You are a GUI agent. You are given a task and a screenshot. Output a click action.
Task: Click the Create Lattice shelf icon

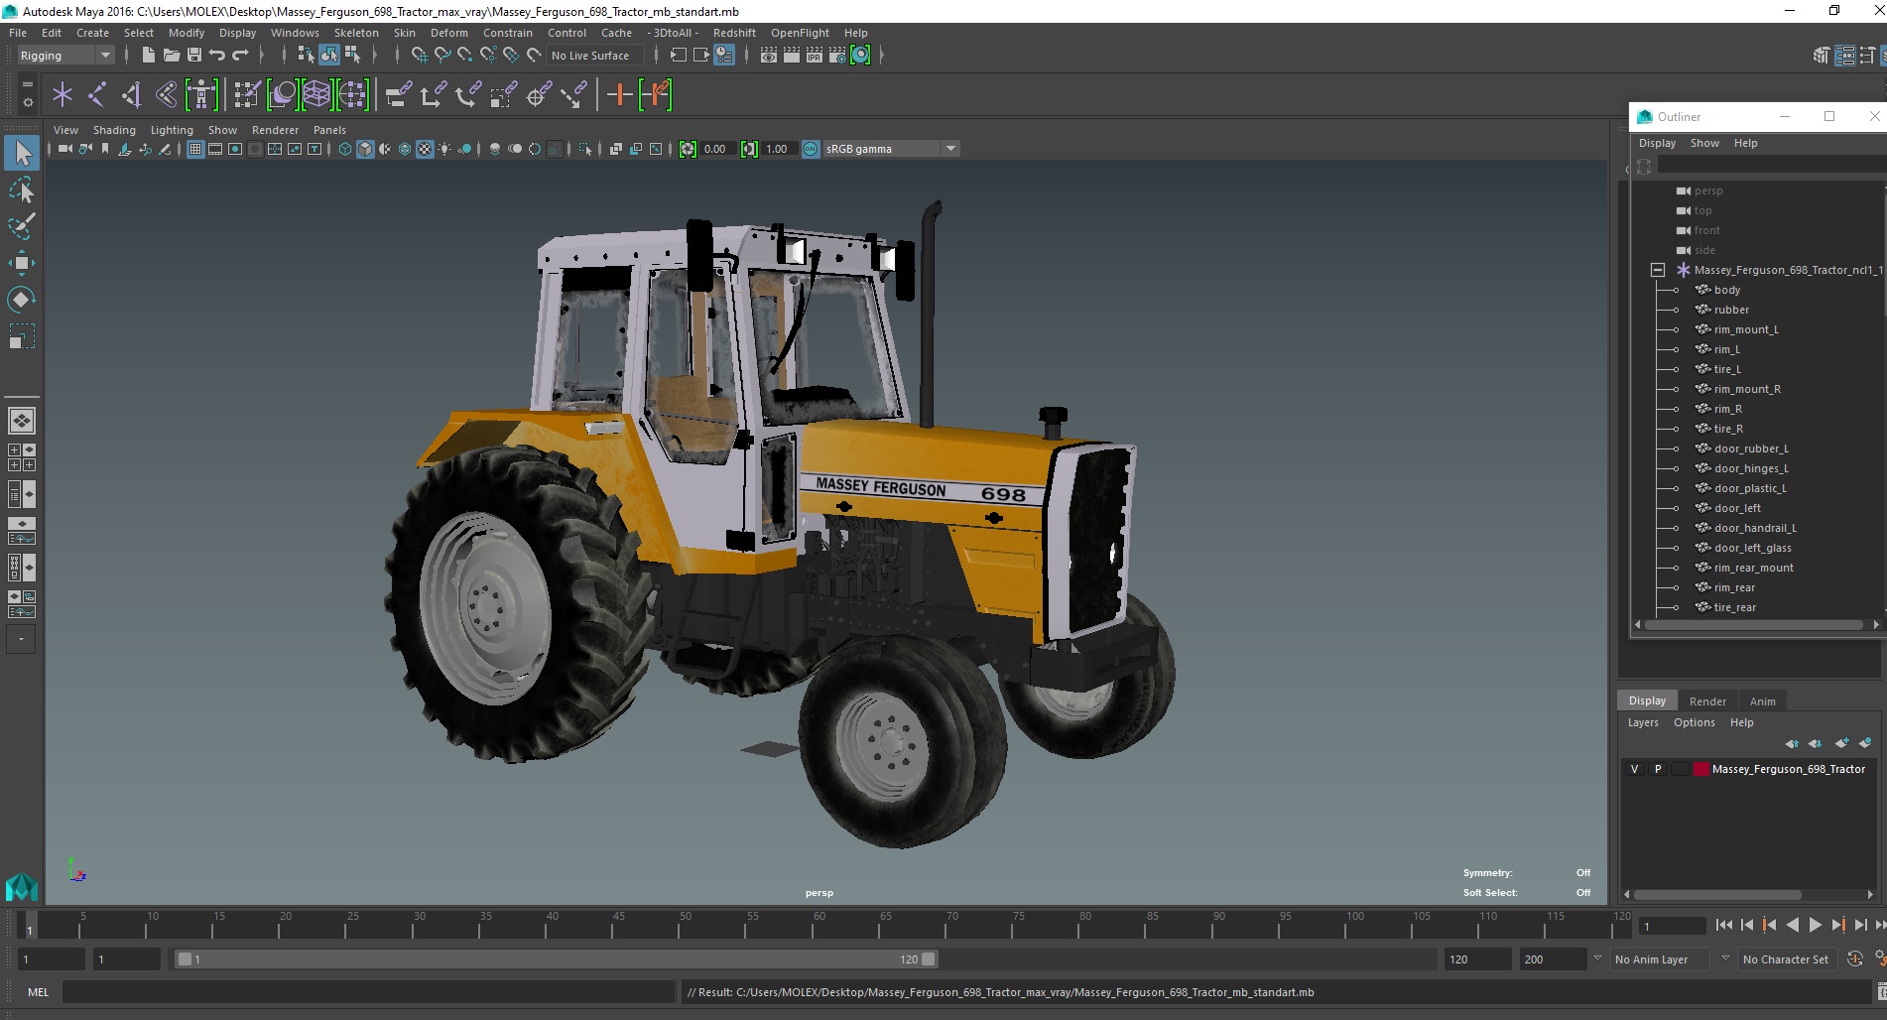click(316, 95)
